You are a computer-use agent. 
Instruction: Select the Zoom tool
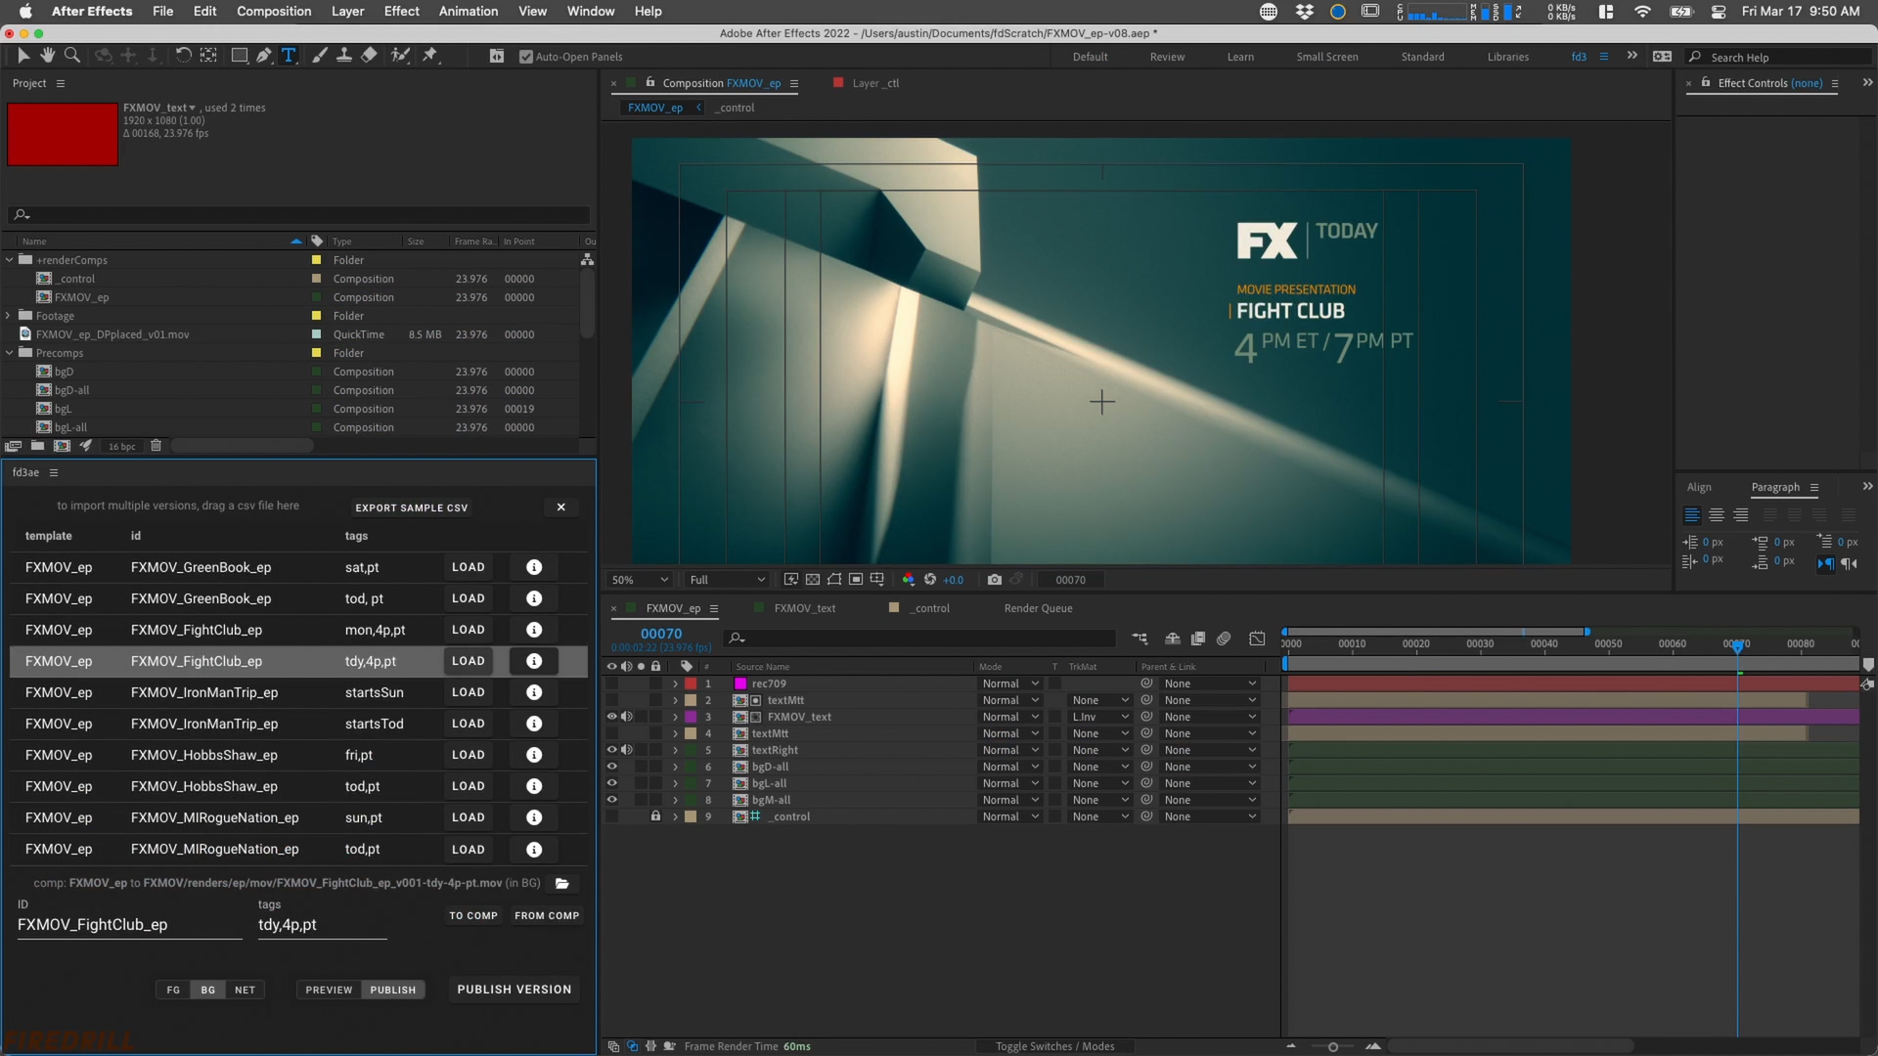click(72, 56)
